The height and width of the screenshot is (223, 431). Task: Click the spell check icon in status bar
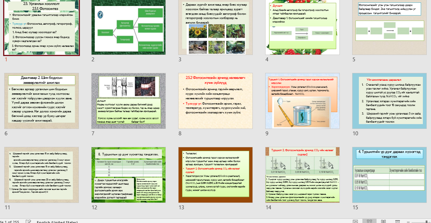(29, 221)
